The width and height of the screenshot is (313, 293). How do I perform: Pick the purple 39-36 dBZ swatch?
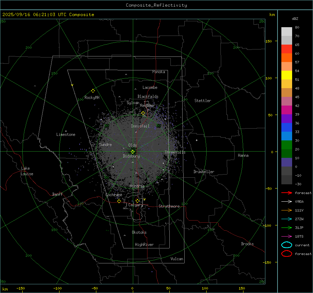(287, 118)
